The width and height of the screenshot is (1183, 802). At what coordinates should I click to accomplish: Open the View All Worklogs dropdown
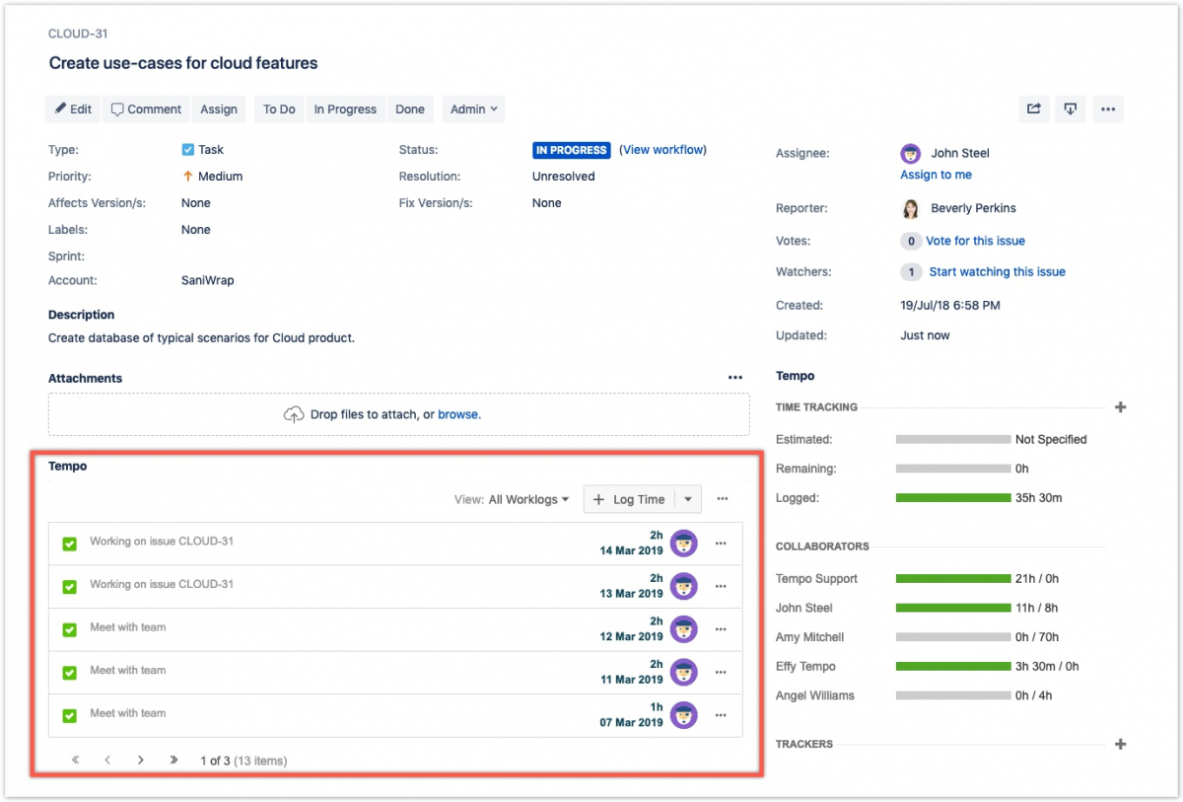tap(528, 500)
